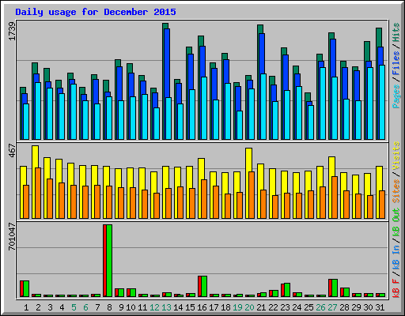Click the cyan Pages bar for day 26
405x316 pixels.
click(x=323, y=103)
